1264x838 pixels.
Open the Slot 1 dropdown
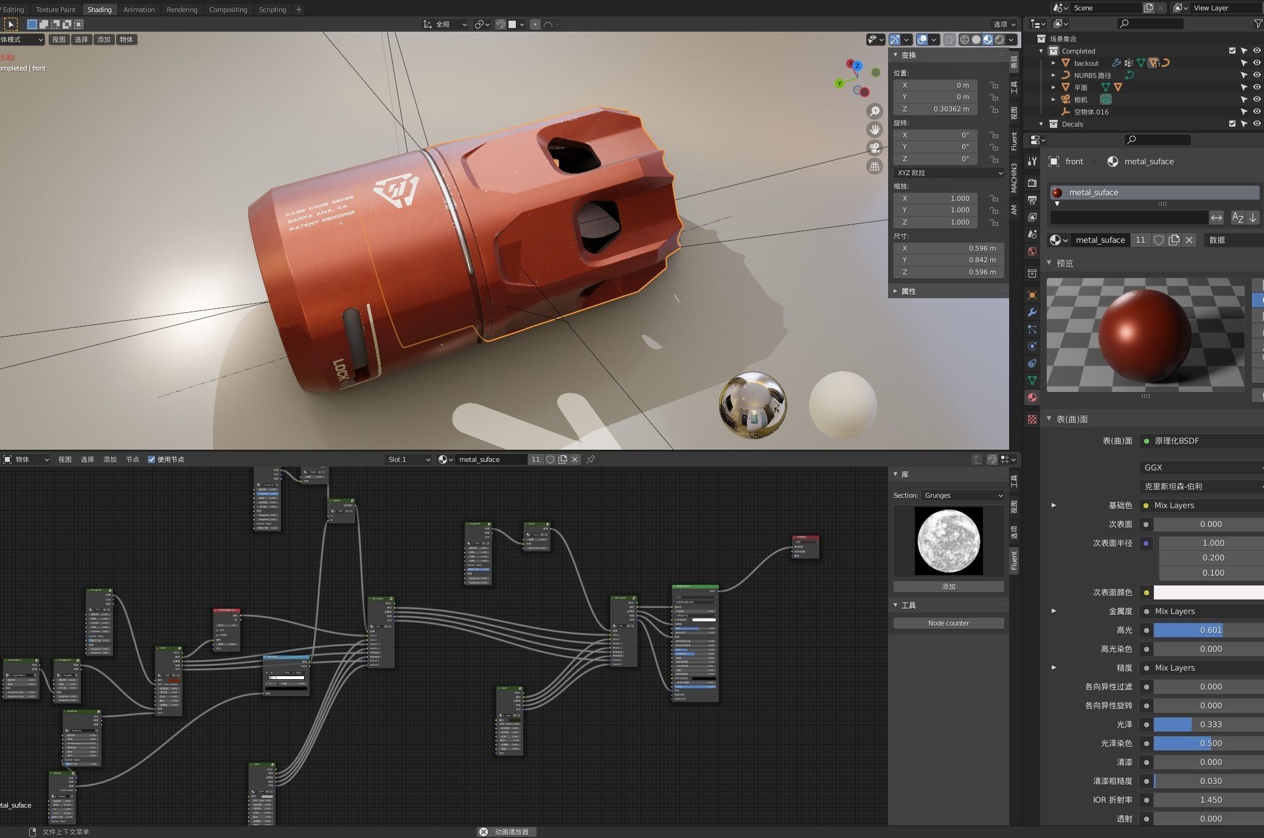(409, 459)
